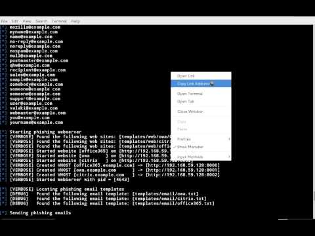
Task: Click the sample@example.com line
Action: pos(33,80)
